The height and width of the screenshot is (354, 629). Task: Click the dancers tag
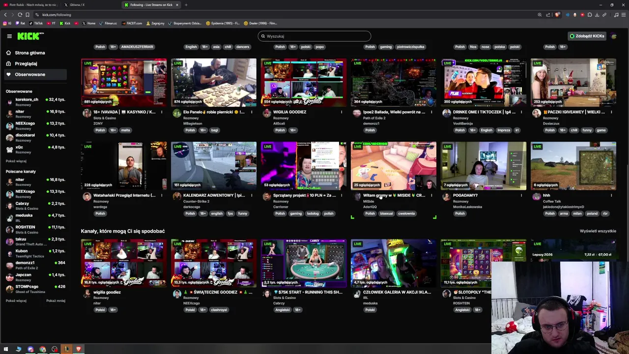coord(243,47)
